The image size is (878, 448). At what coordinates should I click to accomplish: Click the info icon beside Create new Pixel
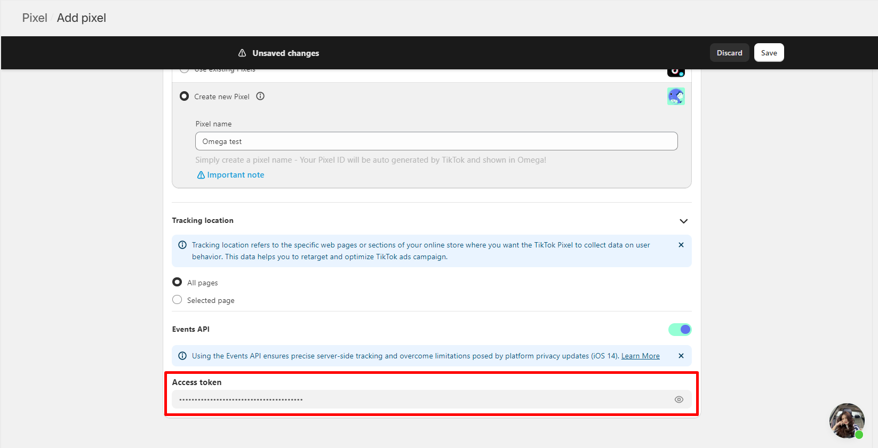(x=260, y=97)
